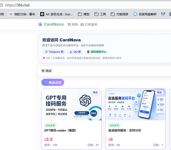Click the ¥2.5 price
Image resolution: width=171 pixels, height=150 pixels.
48,139
